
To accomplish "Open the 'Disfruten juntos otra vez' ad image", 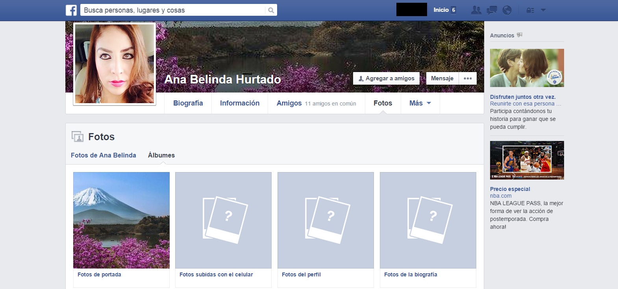I will click(527, 68).
